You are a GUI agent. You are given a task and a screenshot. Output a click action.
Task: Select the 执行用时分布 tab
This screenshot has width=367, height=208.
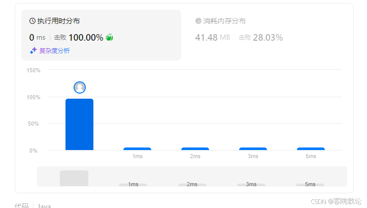[101, 35]
